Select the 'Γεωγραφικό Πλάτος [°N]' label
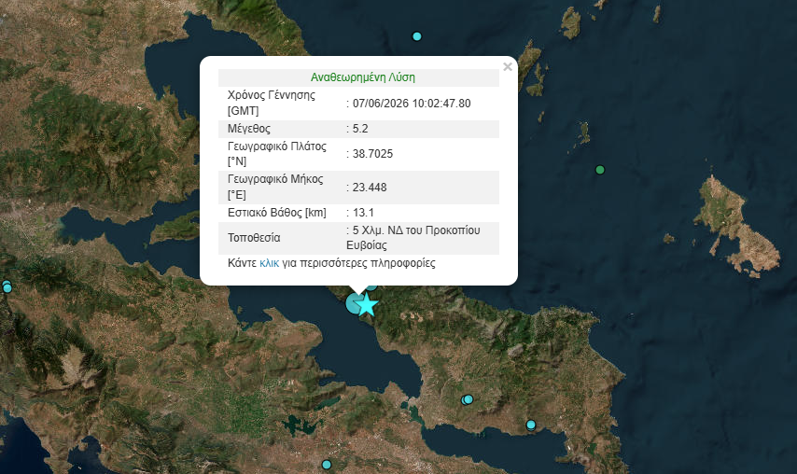This screenshot has height=474, width=797. (x=277, y=154)
